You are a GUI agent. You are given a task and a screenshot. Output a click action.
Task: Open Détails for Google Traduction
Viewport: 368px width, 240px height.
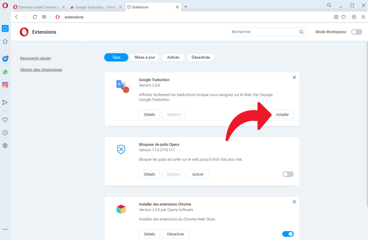149,114
